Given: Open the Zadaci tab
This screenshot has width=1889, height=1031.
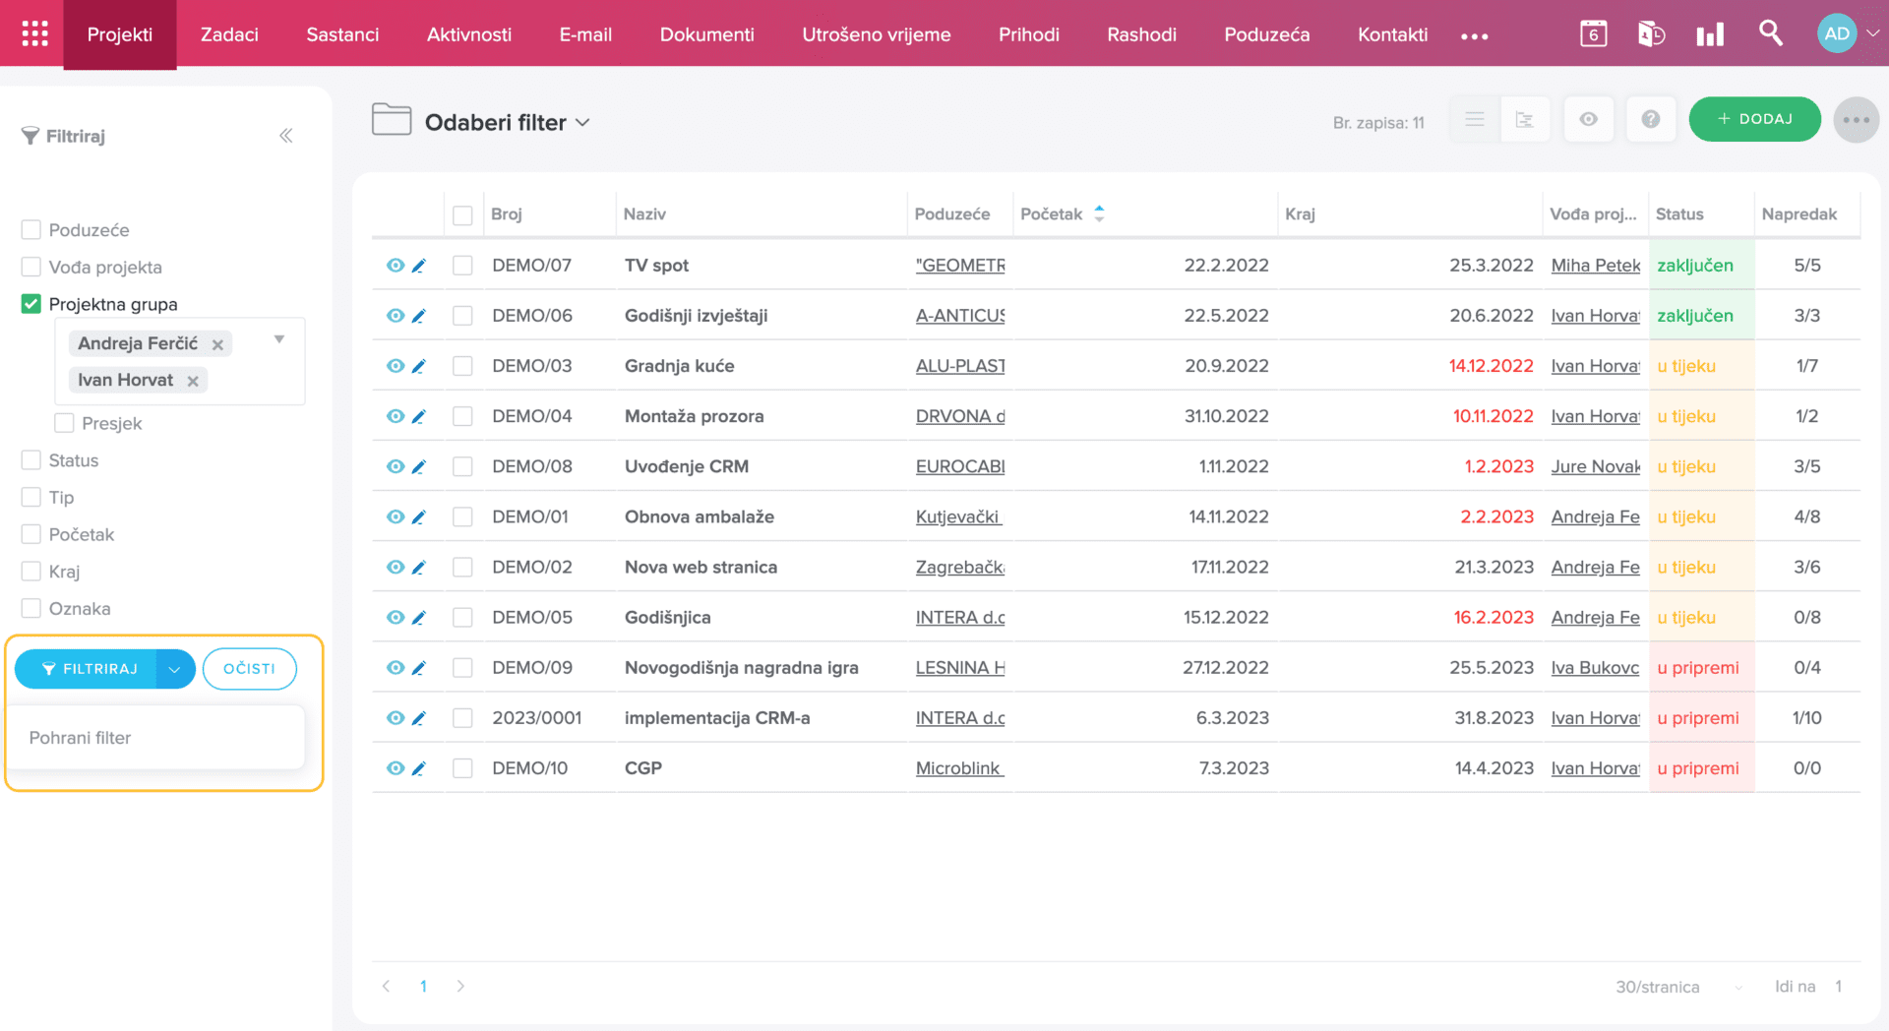Looking at the screenshot, I should tap(229, 34).
